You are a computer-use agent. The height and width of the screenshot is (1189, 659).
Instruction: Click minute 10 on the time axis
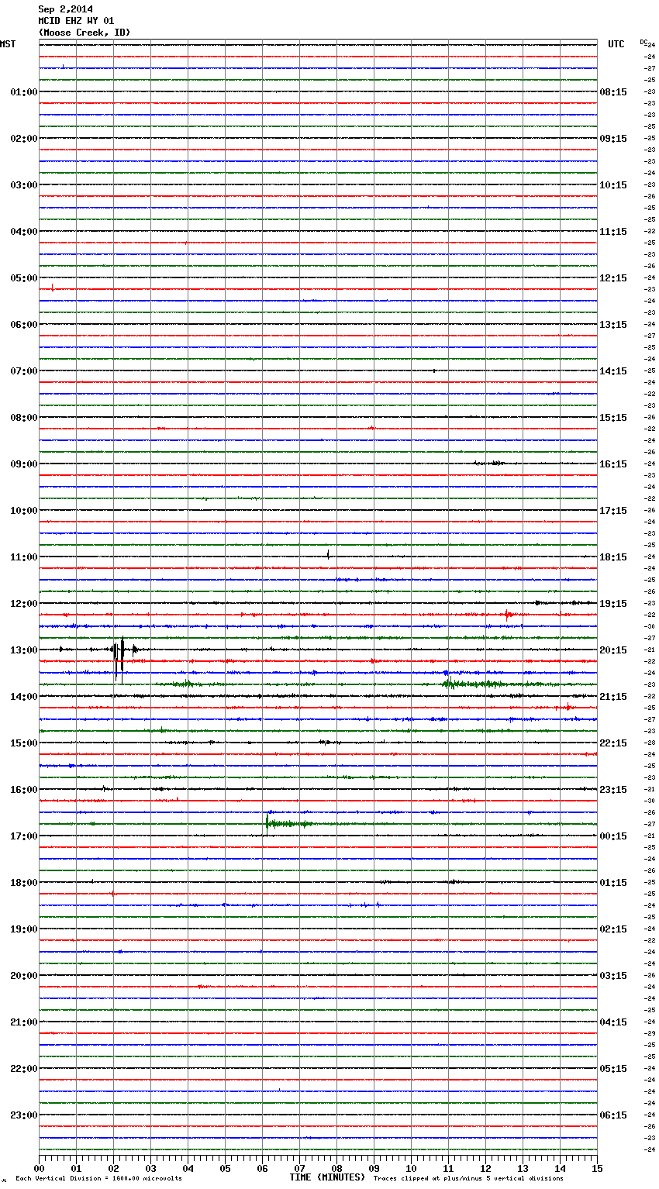pyautogui.click(x=411, y=1168)
